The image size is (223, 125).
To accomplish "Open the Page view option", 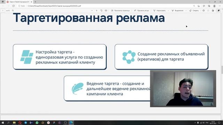I will tap(120, 11).
